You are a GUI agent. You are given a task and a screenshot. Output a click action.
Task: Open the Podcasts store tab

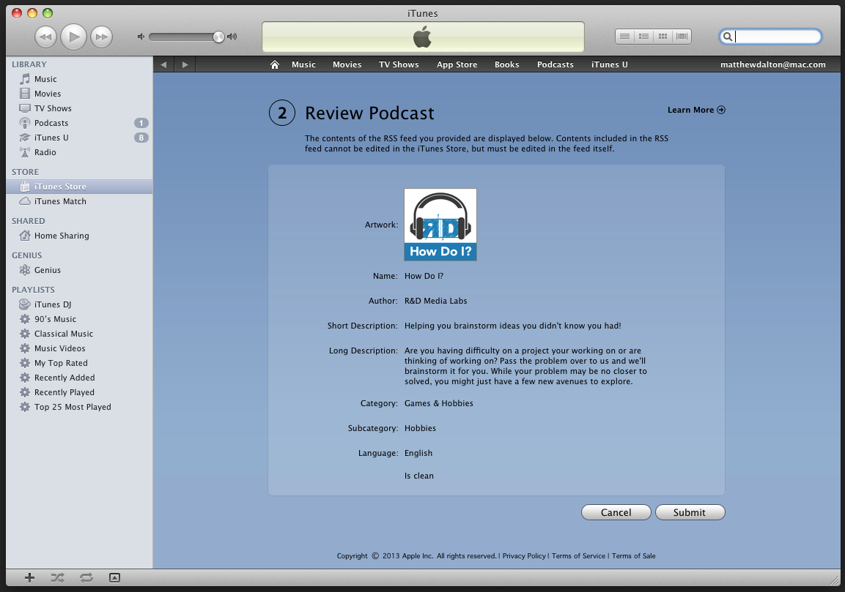(556, 64)
